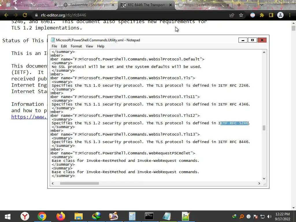The image size is (296, 222).
Task: Click the grayed-out forward navigation arrow
Action: pyautogui.click(x=16, y=15)
